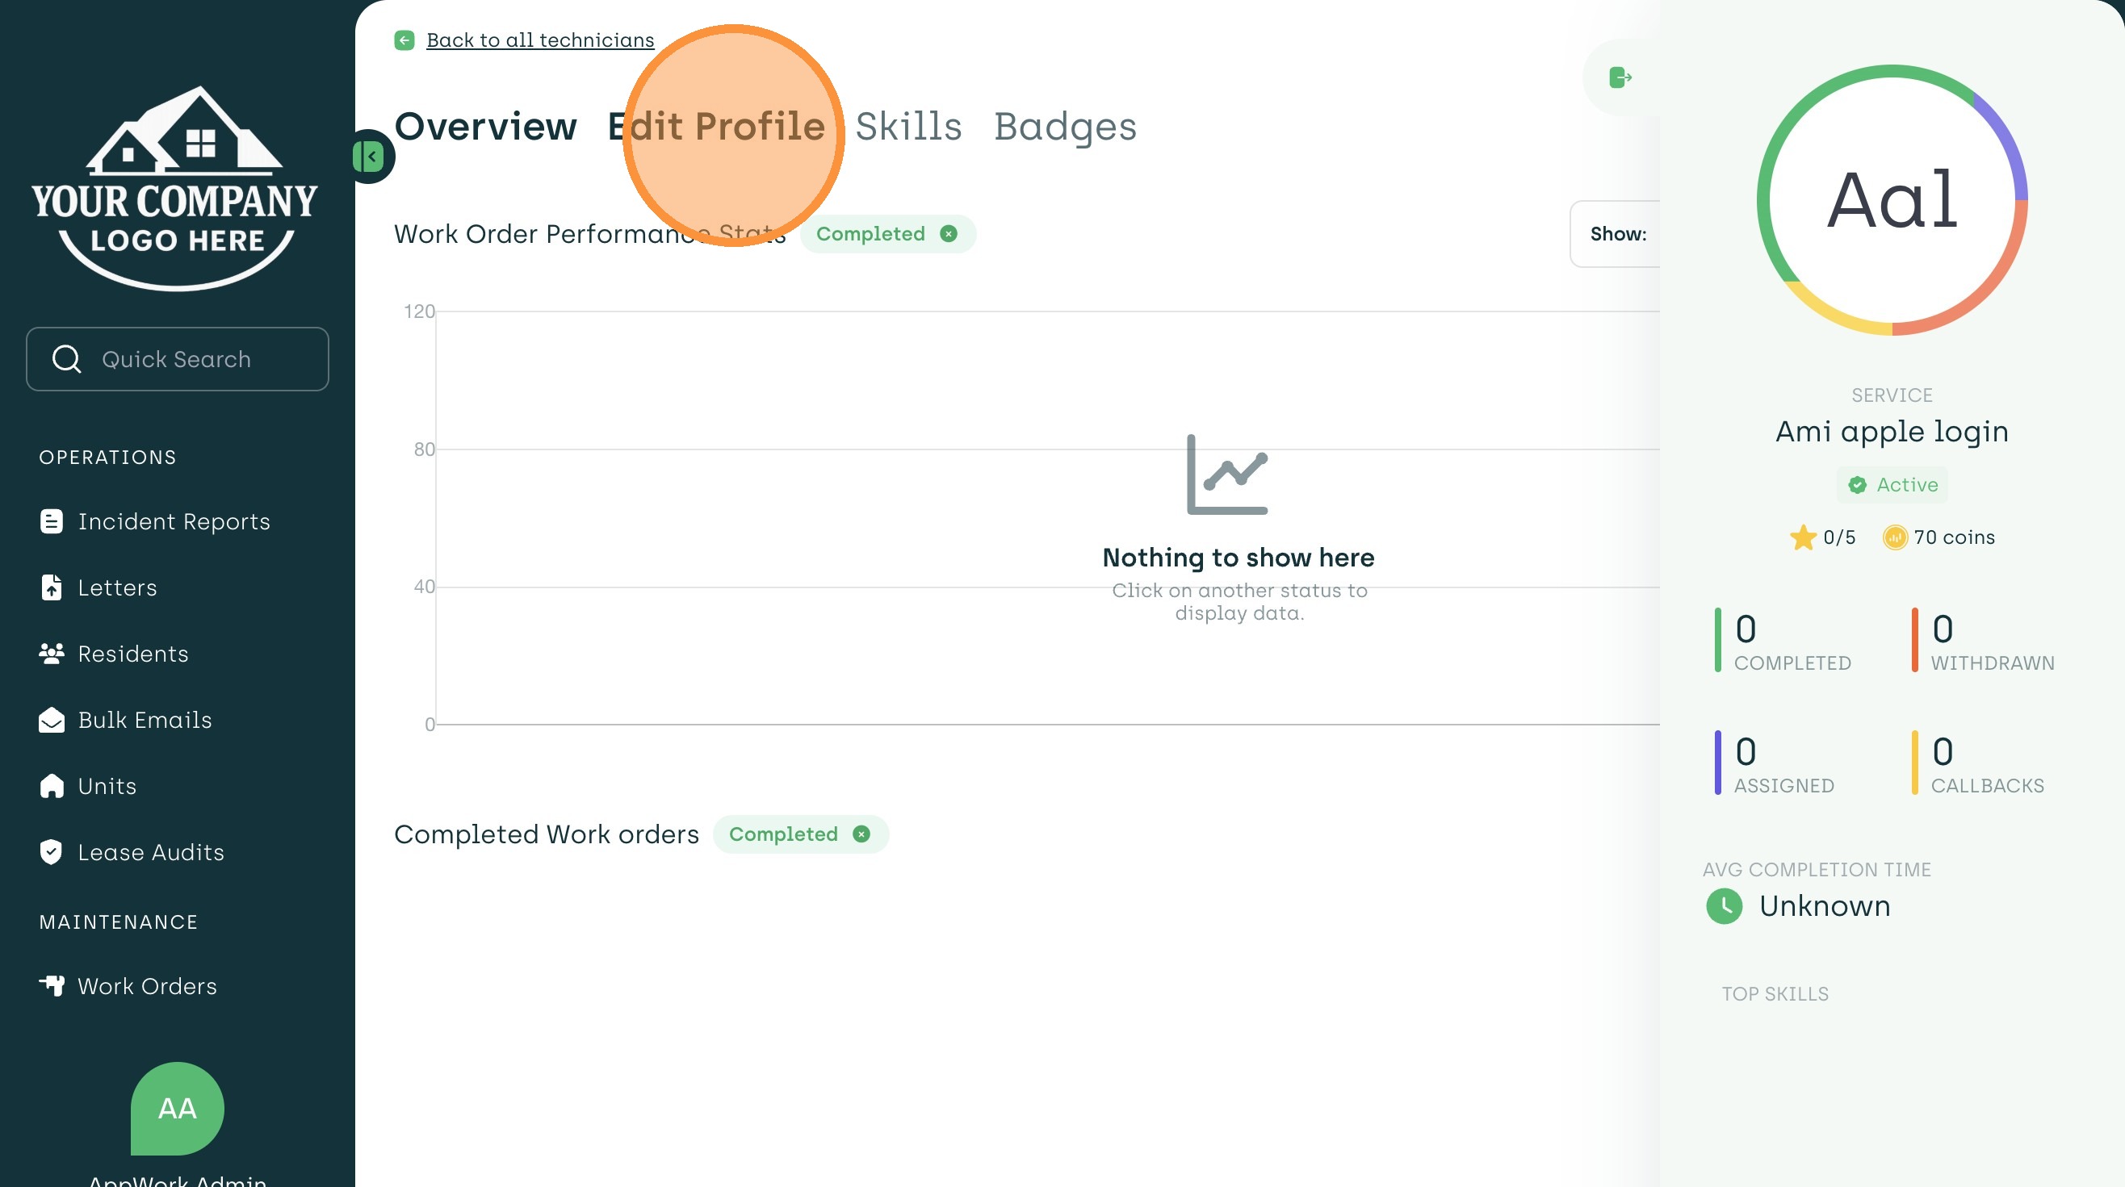Switch to the Badges tab

tap(1065, 127)
